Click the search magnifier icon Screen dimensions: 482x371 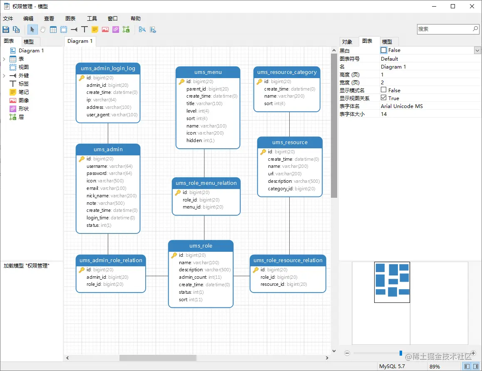click(x=475, y=29)
